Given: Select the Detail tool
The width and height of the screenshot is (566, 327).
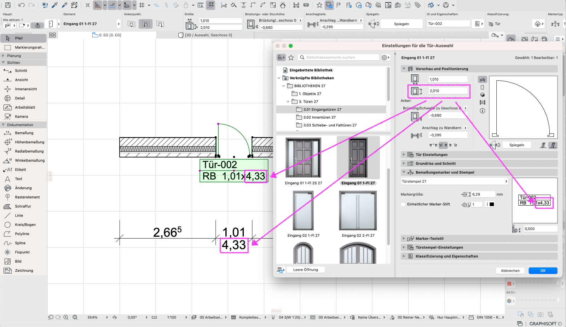Looking at the screenshot, I should (x=23, y=98).
